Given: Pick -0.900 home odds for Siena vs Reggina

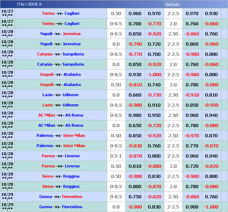Looking at the screenshot, I should (x=135, y=177).
